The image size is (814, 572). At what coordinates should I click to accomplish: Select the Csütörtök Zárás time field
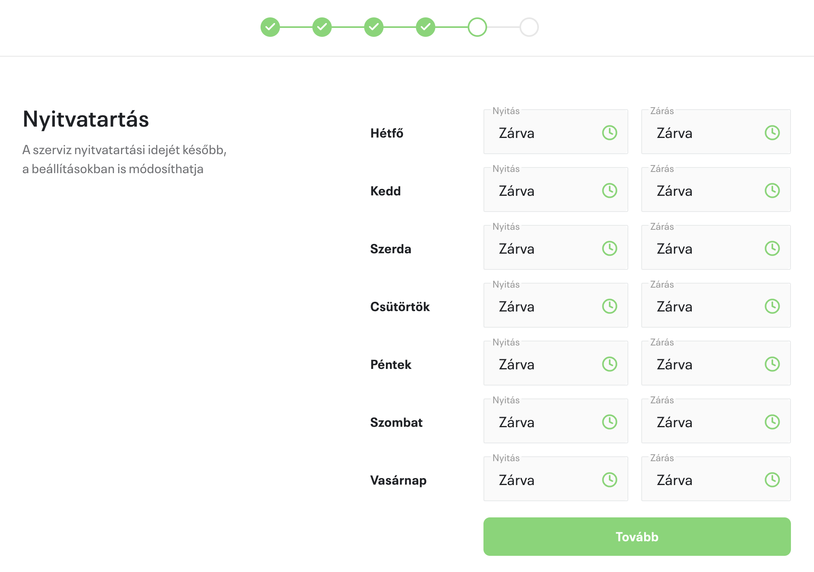tap(716, 305)
